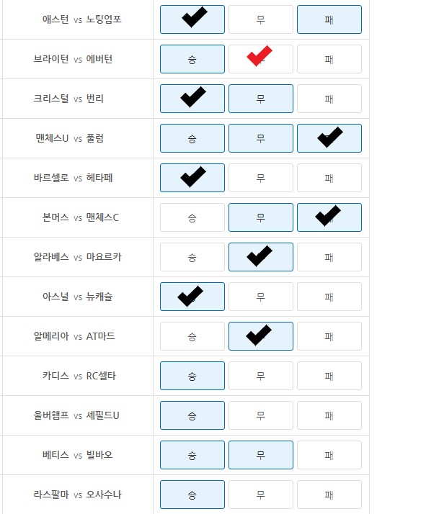Click the 아스널 vs 뉴캐슬 match label
Image resolution: width=439 pixels, height=514 pixels.
[x=77, y=297]
